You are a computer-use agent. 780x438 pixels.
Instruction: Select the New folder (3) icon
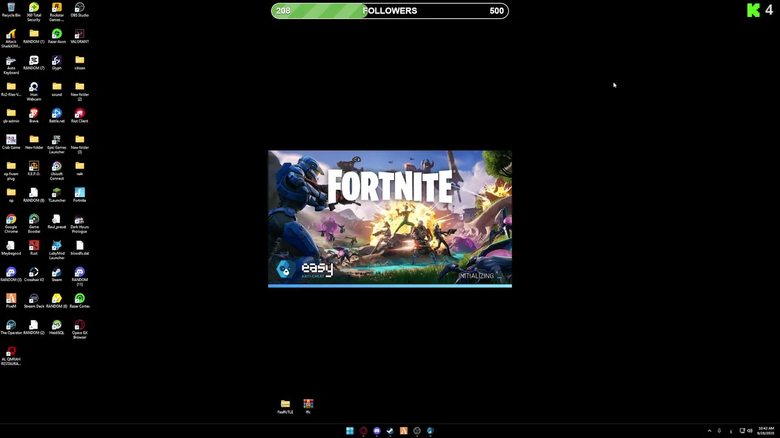coord(79,144)
